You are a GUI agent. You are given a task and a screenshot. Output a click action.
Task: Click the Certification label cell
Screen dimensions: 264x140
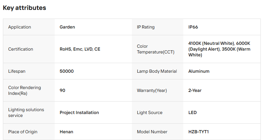pyautogui.click(x=21, y=49)
